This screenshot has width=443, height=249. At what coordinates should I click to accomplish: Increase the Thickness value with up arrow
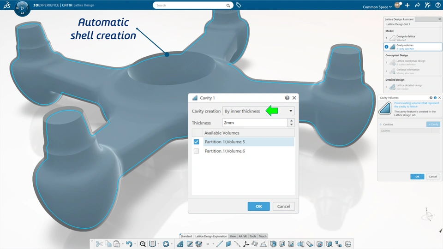pos(291,120)
